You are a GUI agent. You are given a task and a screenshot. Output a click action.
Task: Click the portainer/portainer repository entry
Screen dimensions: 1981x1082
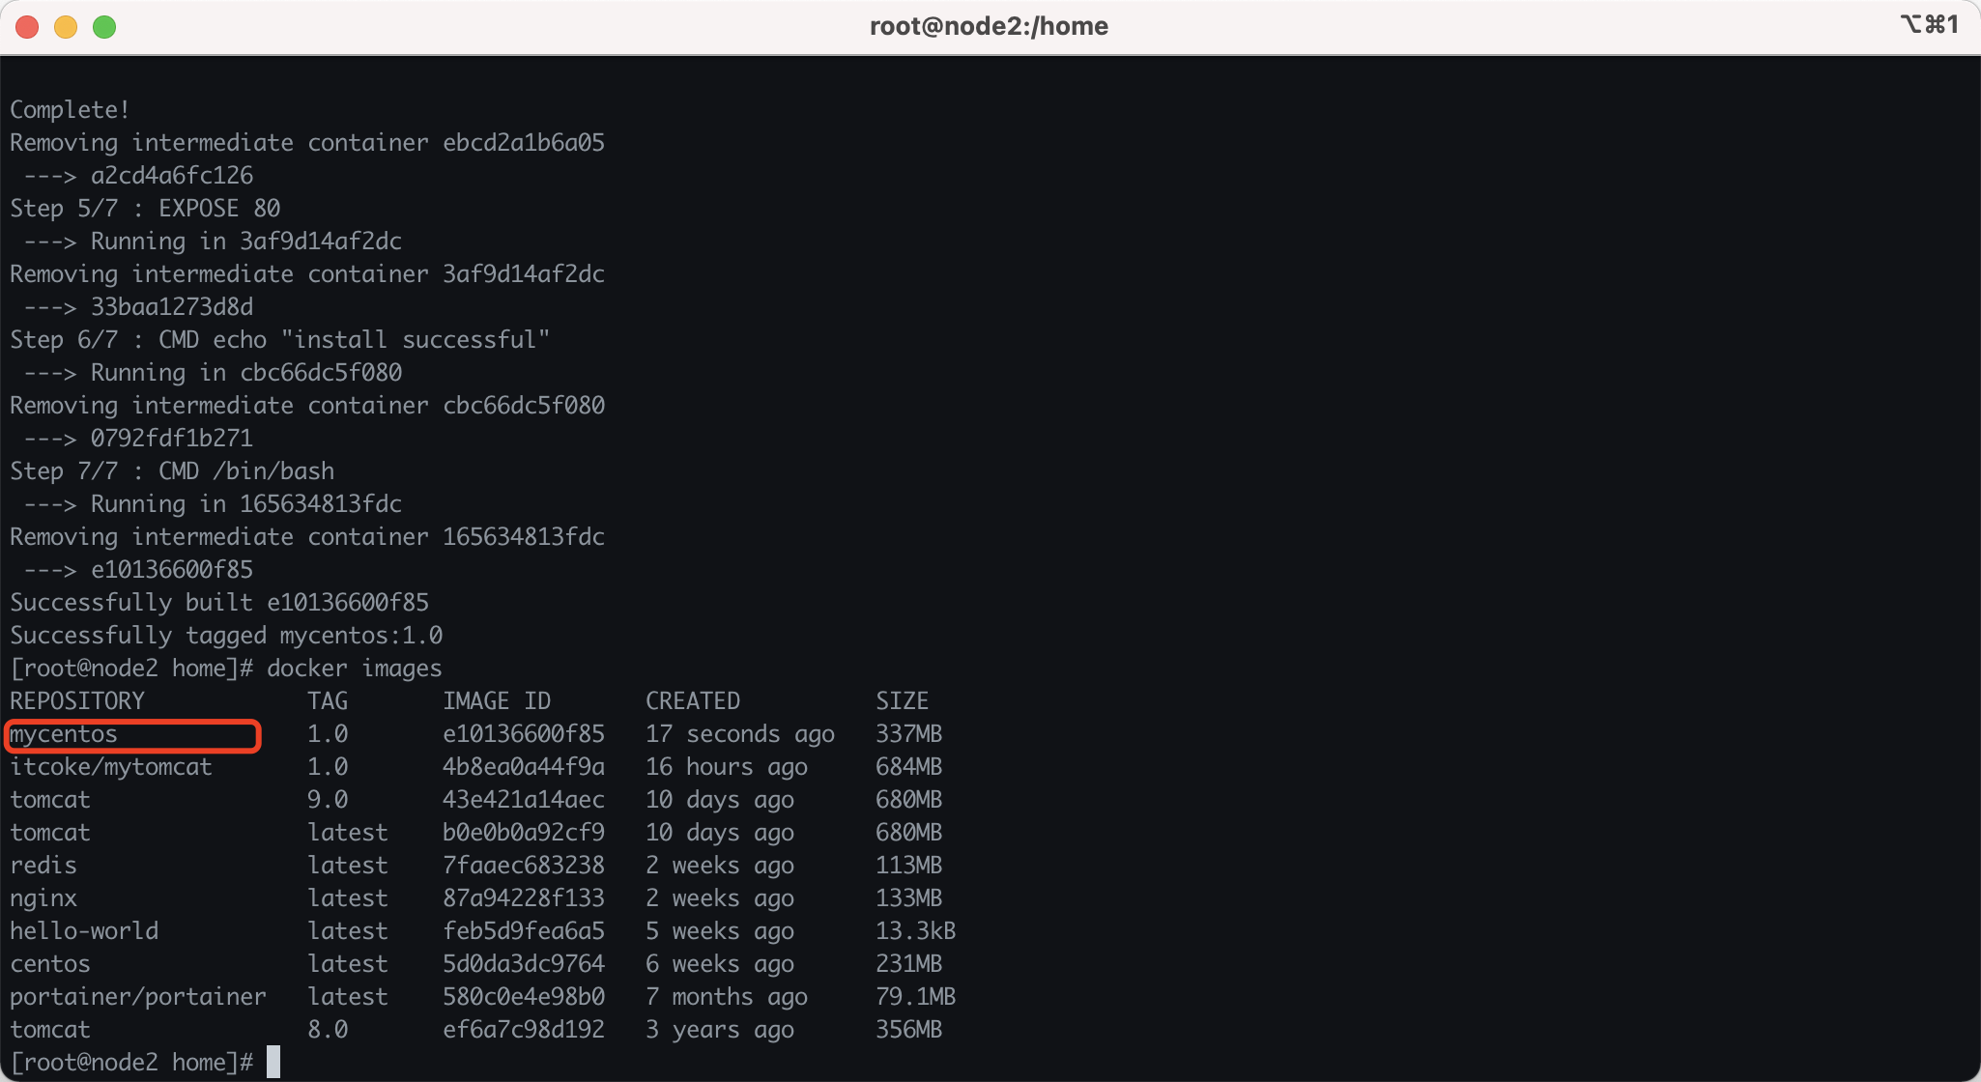click(x=137, y=997)
